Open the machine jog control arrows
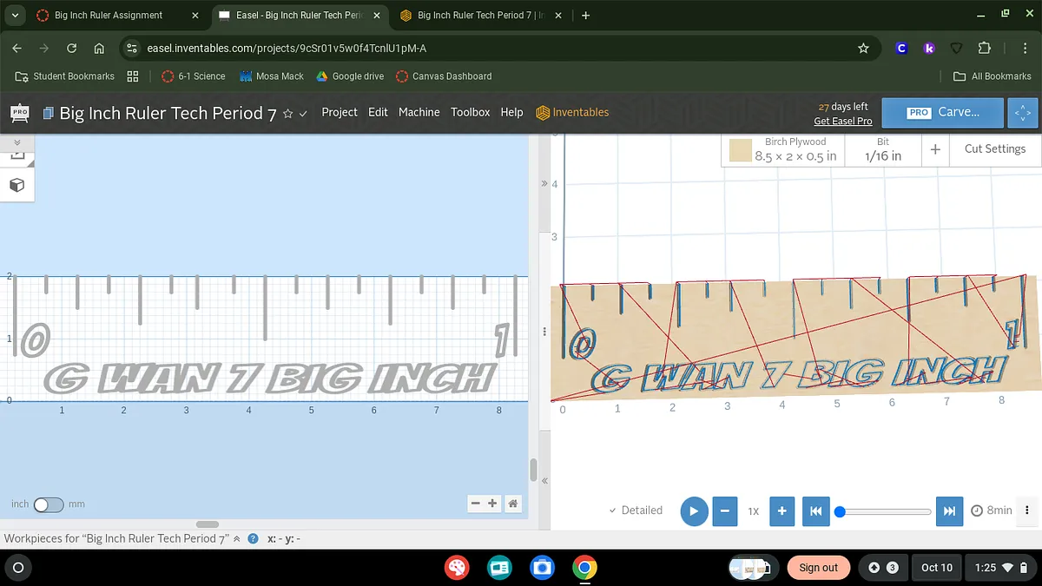The height and width of the screenshot is (586, 1042). click(x=1023, y=113)
